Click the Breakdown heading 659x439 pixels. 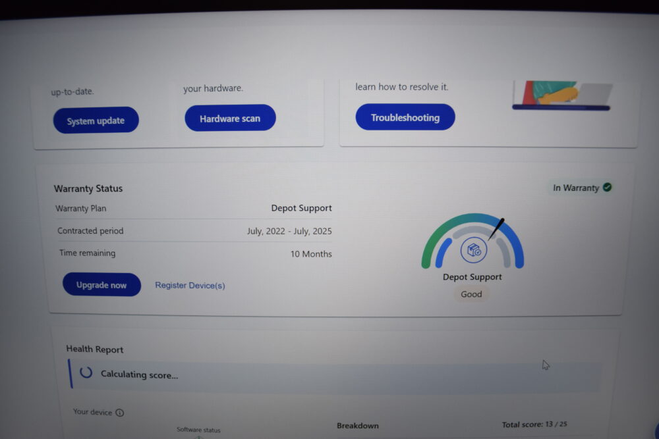pos(358,426)
